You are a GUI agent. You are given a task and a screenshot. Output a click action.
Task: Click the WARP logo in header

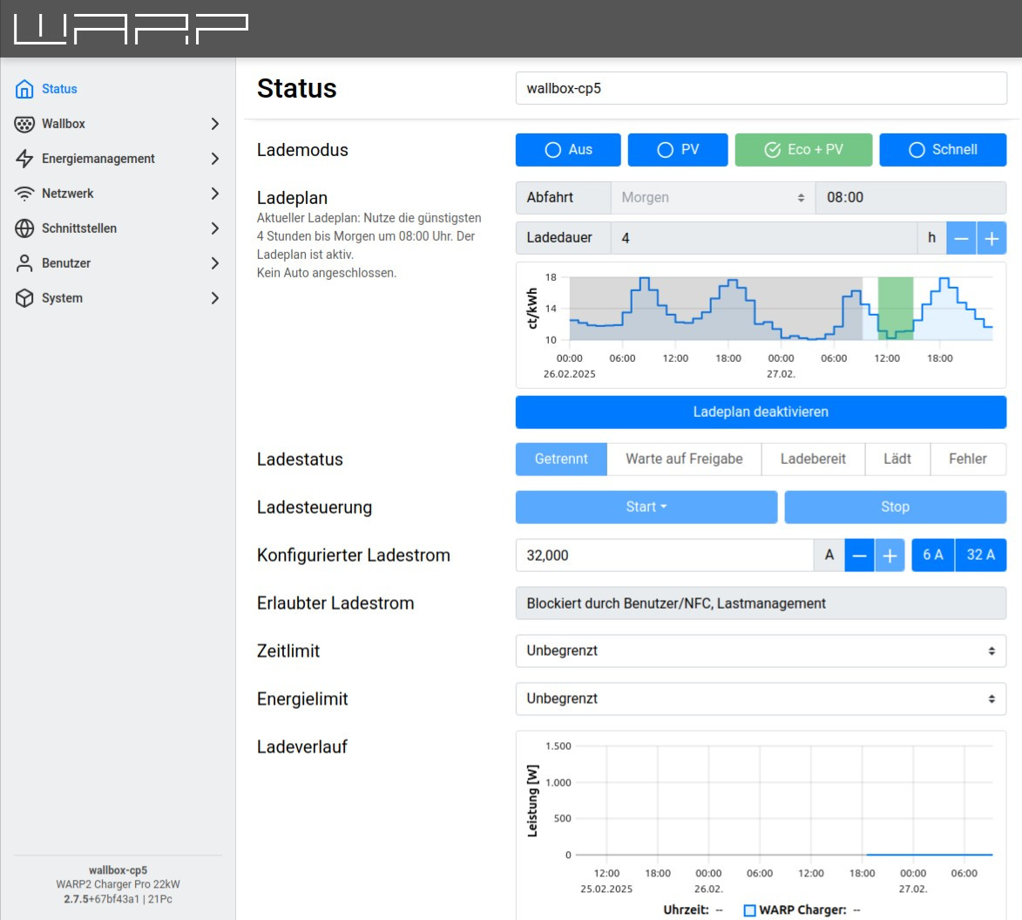tap(131, 29)
